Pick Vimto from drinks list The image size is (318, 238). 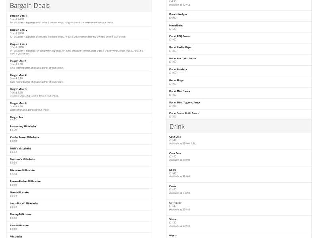(238, 223)
